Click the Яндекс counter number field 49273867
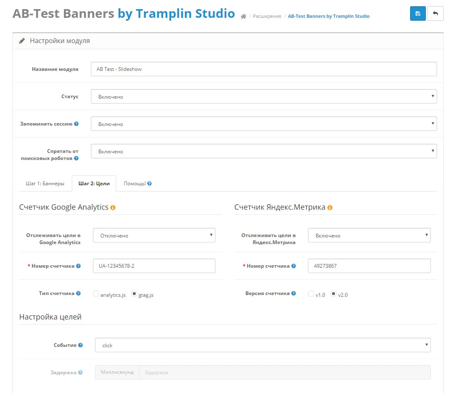Image resolution: width=452 pixels, height=397 pixels. coord(369,266)
